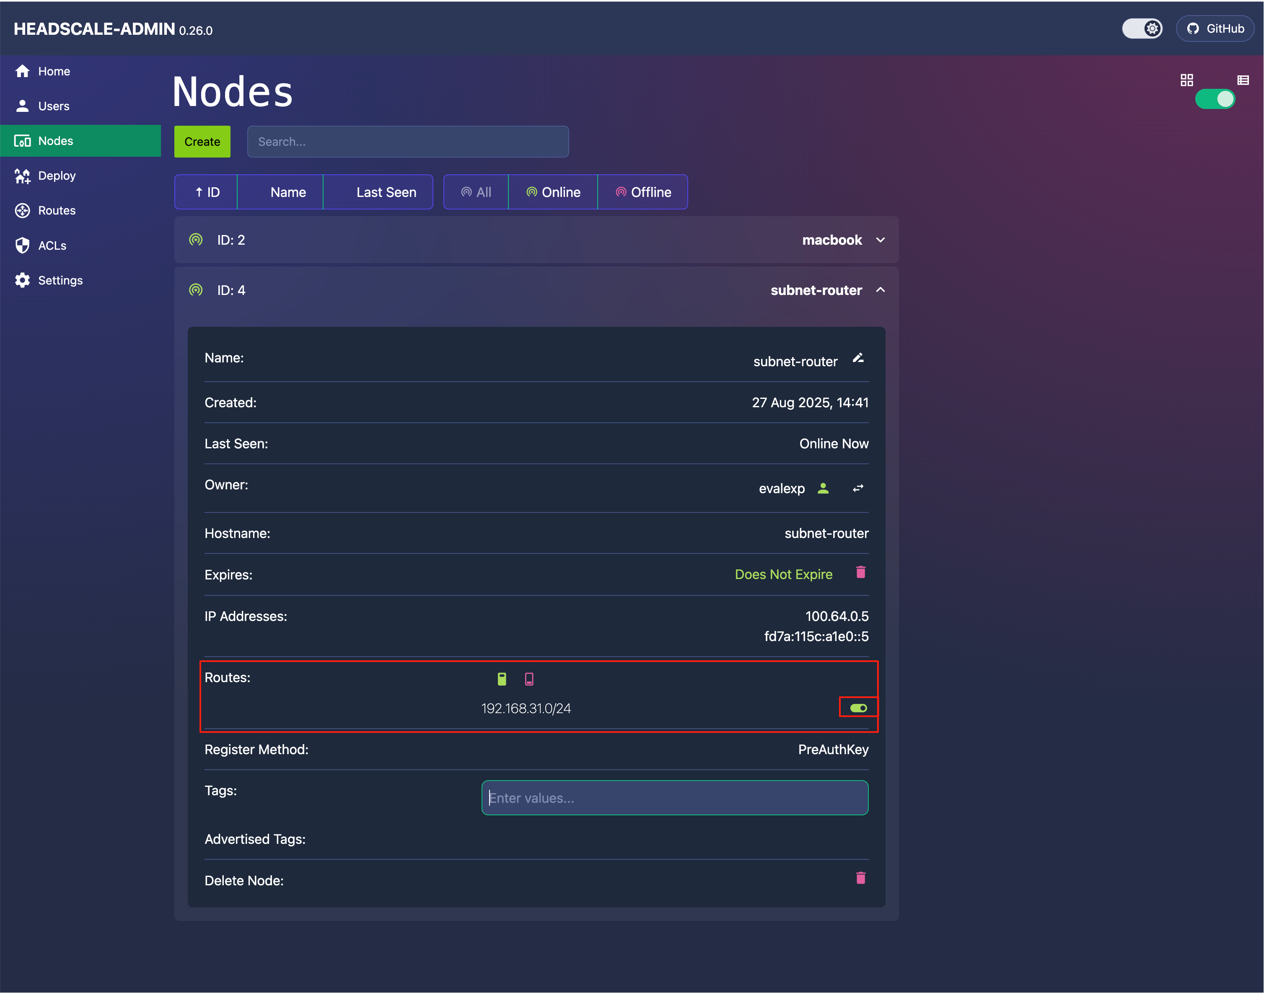Open the GitHub link

(1215, 28)
